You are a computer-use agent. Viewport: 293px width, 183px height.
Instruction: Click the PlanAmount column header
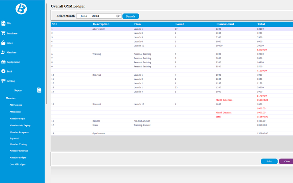(225, 24)
